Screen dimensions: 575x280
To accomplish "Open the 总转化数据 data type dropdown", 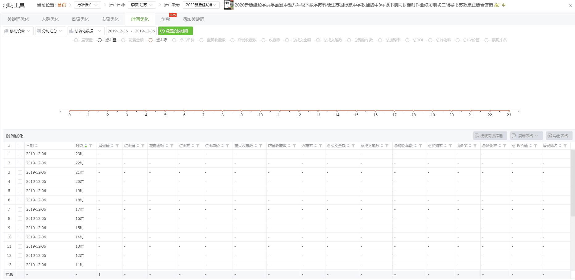I will [86, 31].
